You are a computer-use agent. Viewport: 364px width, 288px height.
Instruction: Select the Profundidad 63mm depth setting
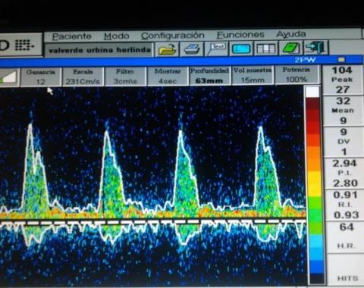point(209,76)
